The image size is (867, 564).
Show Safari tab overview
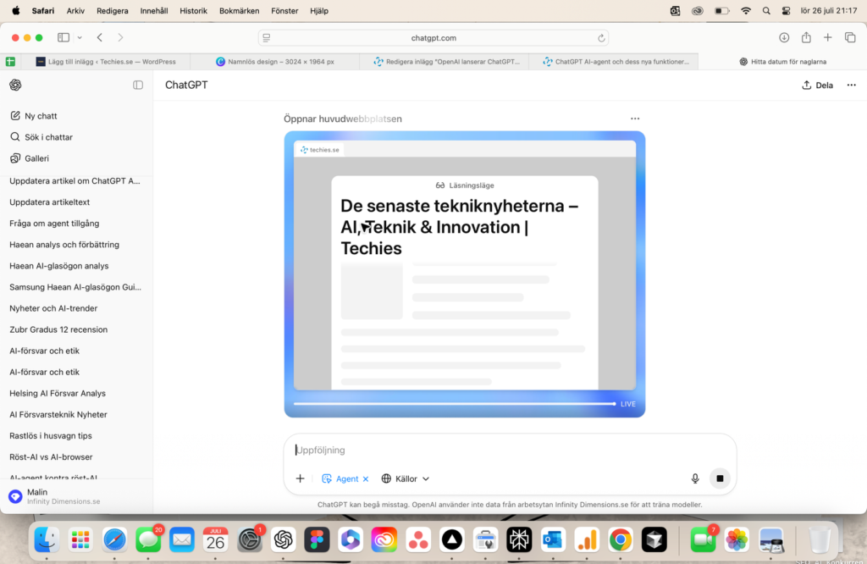coord(850,37)
